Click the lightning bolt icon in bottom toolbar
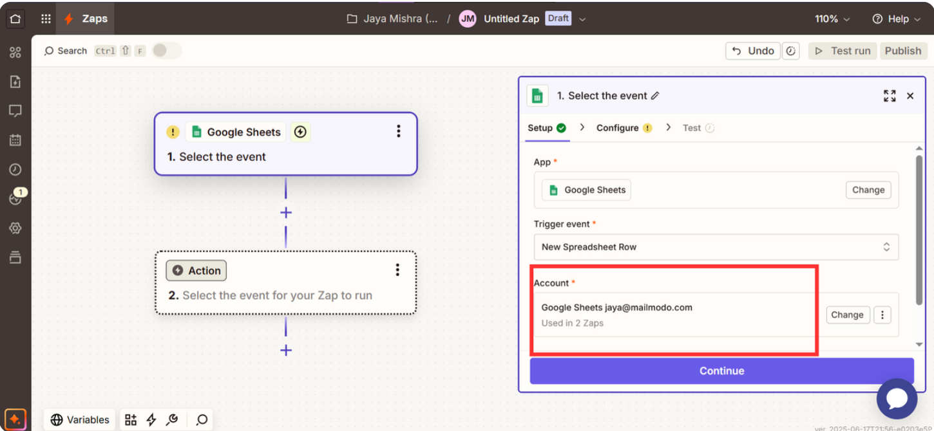The width and height of the screenshot is (934, 431). (x=151, y=420)
